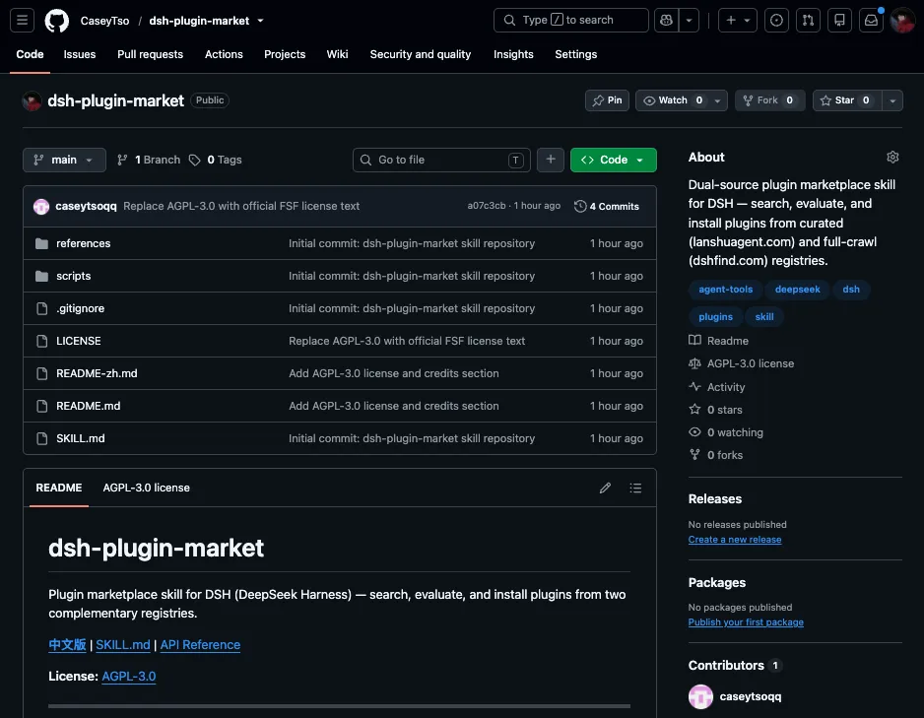The height and width of the screenshot is (718, 924).
Task: Open the hamburger navigation menu
Action: [22, 20]
